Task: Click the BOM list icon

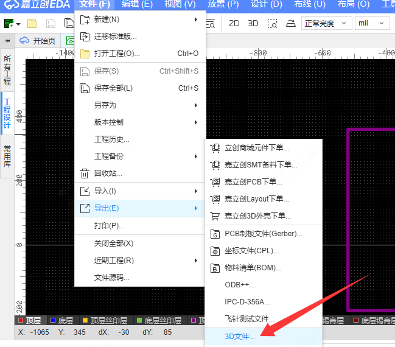Action: (x=214, y=268)
